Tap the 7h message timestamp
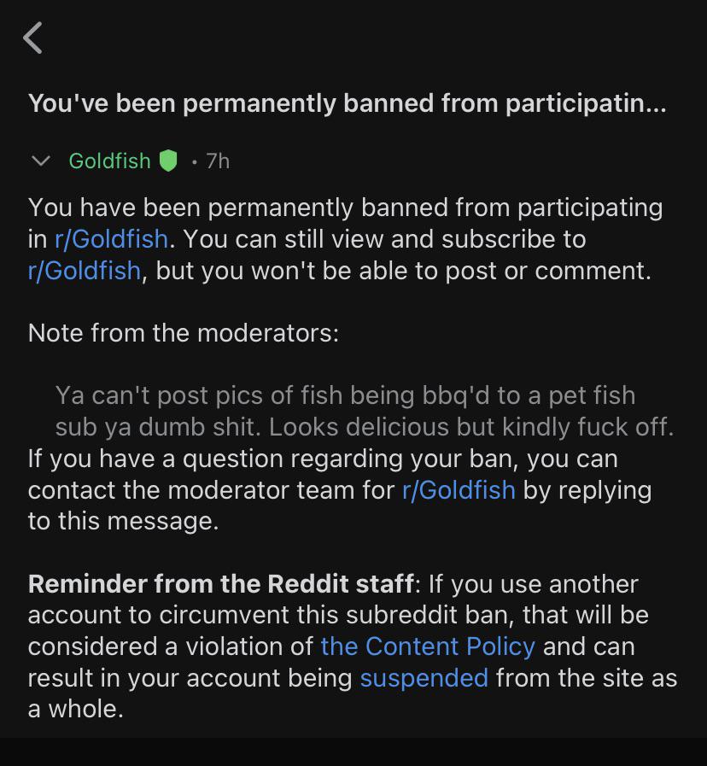Image resolution: width=707 pixels, height=766 pixels. pyautogui.click(x=218, y=161)
